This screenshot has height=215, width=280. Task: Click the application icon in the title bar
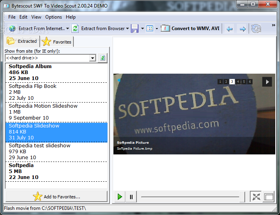(6, 6)
